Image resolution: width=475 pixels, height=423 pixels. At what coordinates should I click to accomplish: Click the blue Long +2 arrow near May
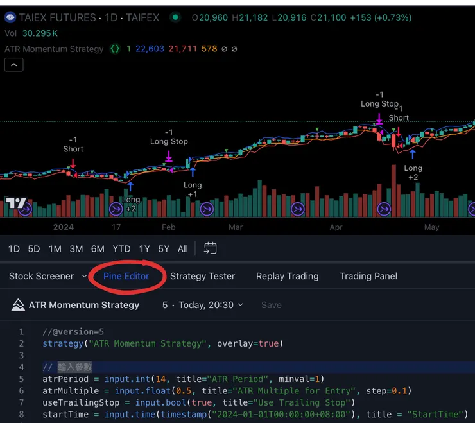click(413, 155)
